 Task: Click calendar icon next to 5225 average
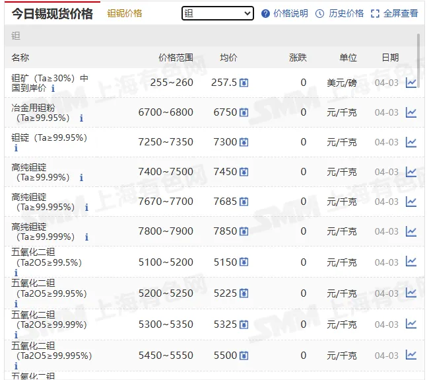(244, 293)
